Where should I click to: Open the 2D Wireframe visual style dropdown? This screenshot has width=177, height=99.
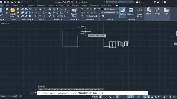pyautogui.click(x=110, y=9)
